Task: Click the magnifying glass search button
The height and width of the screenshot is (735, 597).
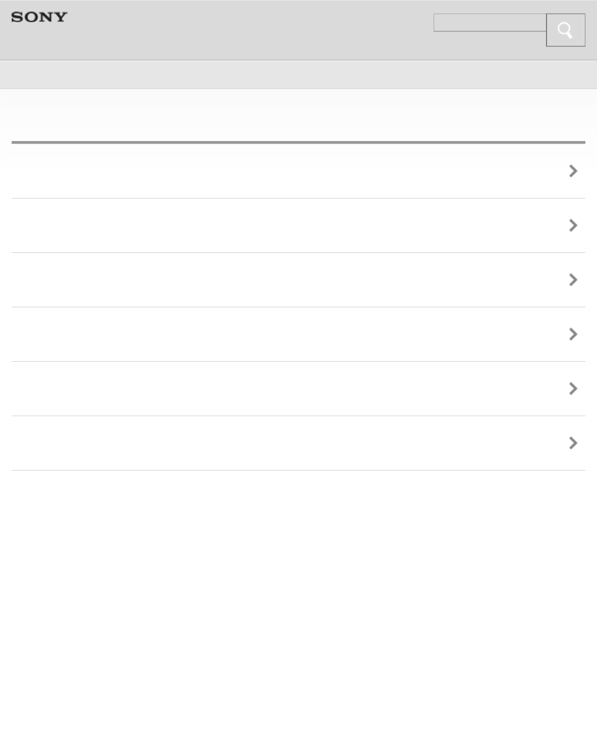Action: 565,30
